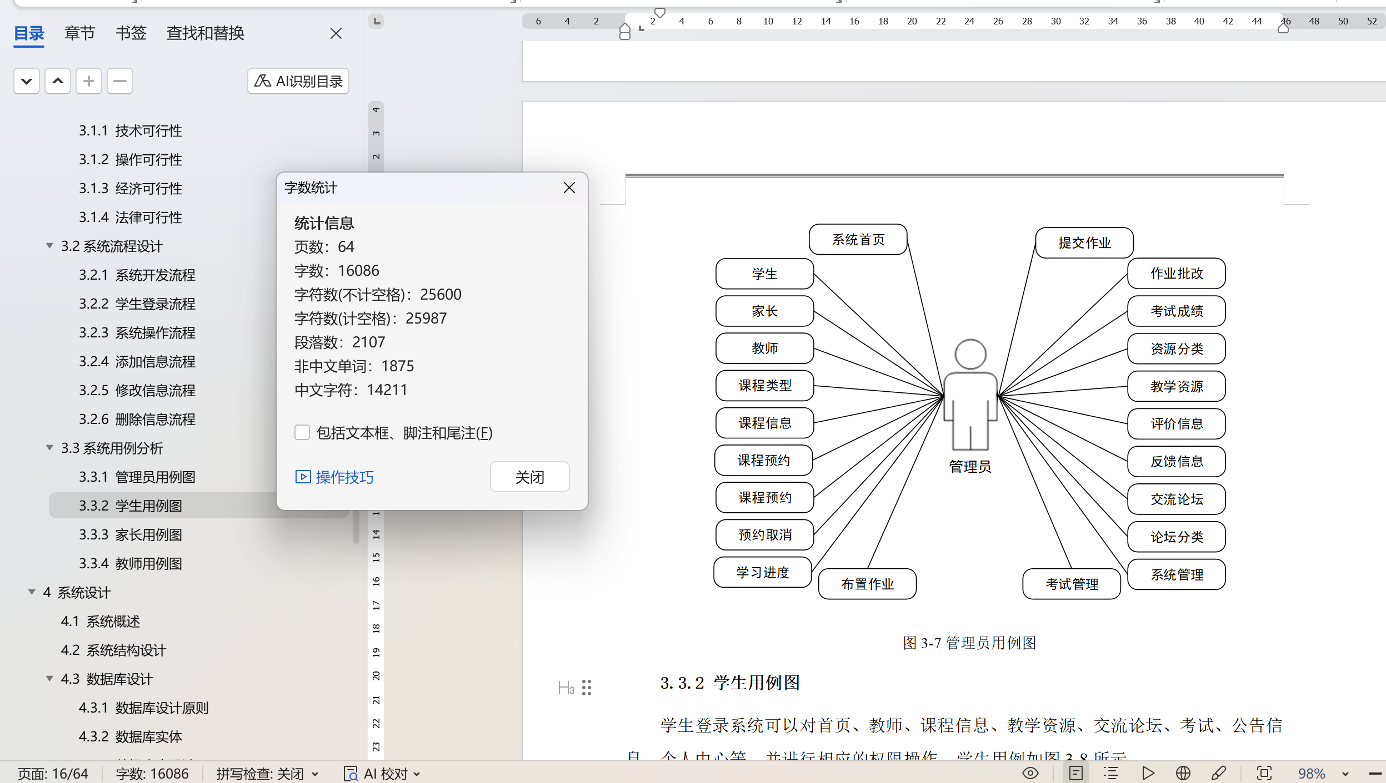Screen dimensions: 1386x783
Task: Collapse the 3.2 系统流程设计 section
Action: [49, 246]
